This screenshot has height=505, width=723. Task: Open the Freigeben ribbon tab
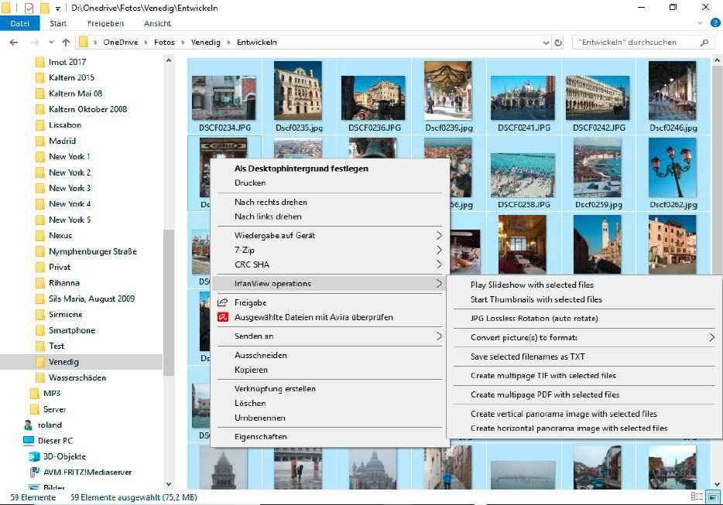(x=105, y=23)
